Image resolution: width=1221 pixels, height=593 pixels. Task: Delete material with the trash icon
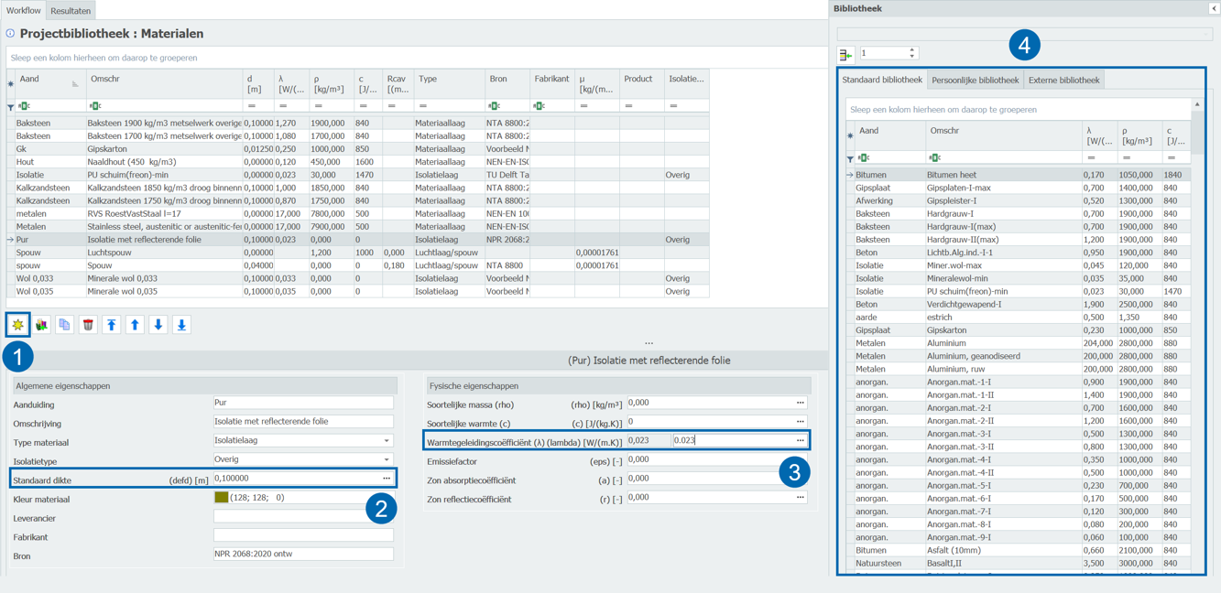(88, 325)
